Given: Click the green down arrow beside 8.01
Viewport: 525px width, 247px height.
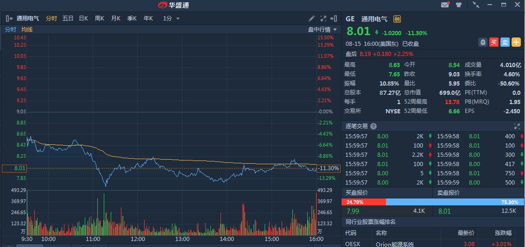Looking at the screenshot, I should (x=377, y=32).
